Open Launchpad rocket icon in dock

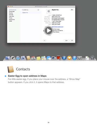click(x=13, y=58)
